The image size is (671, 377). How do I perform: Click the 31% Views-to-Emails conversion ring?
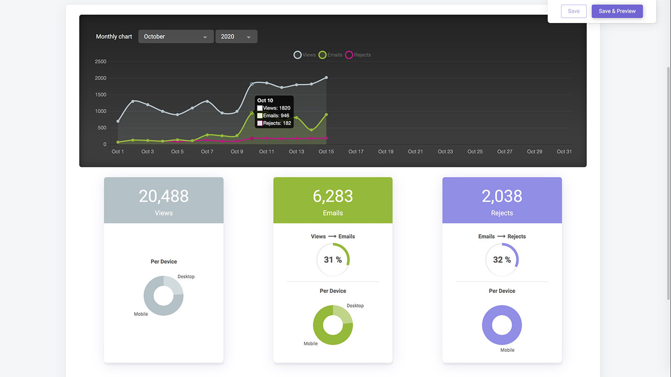pos(332,259)
